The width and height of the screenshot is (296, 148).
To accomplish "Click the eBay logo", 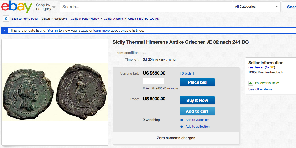I will 17,7.
